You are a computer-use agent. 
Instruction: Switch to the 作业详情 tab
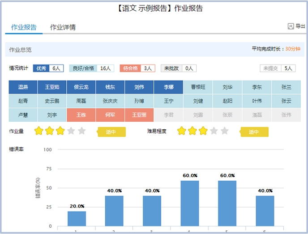pos(63,27)
